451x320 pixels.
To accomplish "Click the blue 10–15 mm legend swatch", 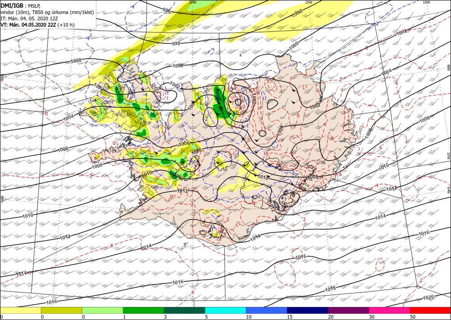I will (x=267, y=311).
